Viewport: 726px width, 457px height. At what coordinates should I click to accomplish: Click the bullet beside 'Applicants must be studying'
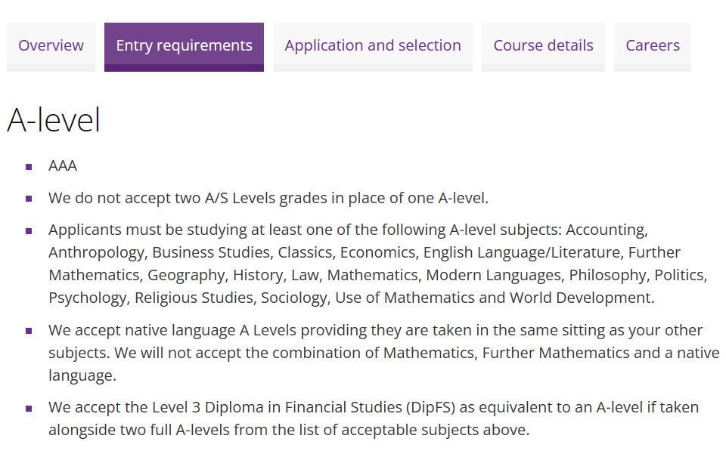pos(29,231)
